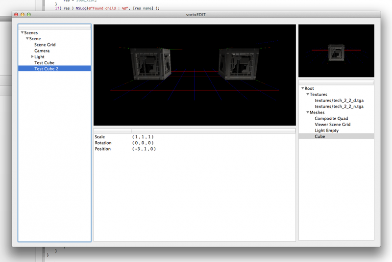Select the Light tree item

coord(39,56)
